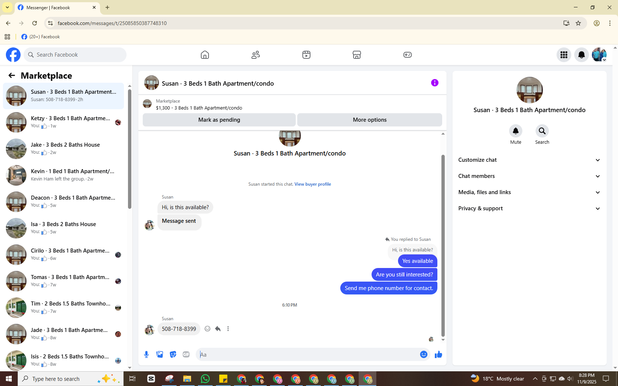Screen dimensions: 618x386
Task: Open Kevin 1 Bed 1 Bath conversation
Action: pos(64,175)
